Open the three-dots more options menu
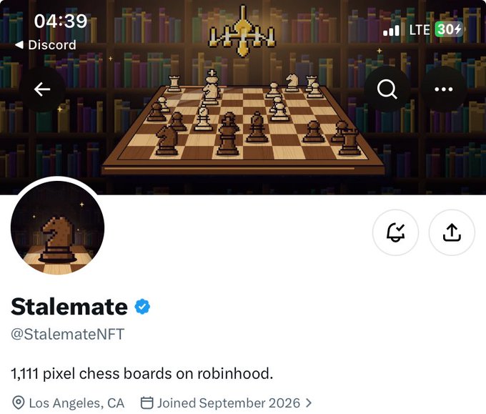 coord(444,89)
